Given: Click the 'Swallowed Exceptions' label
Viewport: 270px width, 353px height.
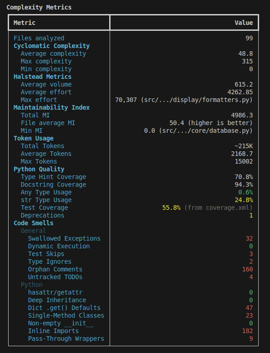Looking at the screenshot, I should pos(64,239).
